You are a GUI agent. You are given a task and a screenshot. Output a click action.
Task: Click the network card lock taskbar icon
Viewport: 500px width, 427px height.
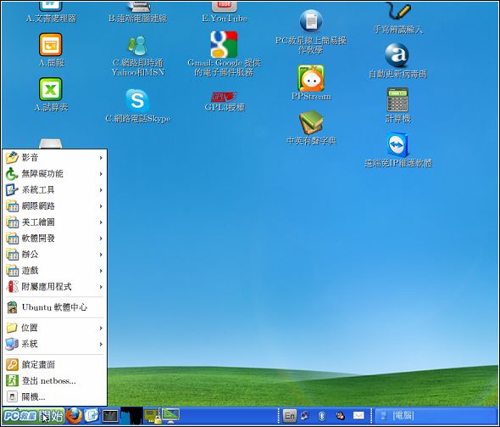point(153,416)
